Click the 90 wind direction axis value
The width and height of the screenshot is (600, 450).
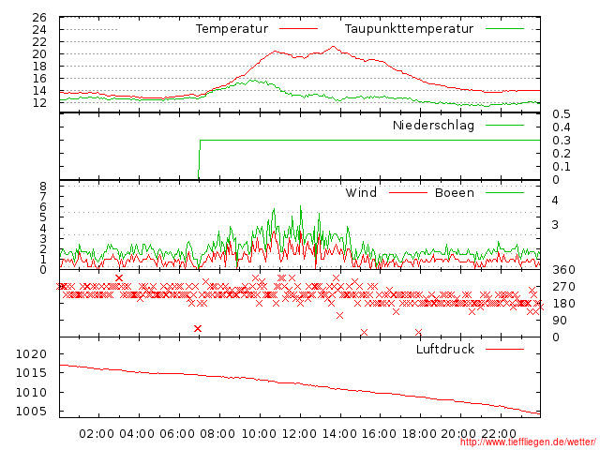[560, 321]
